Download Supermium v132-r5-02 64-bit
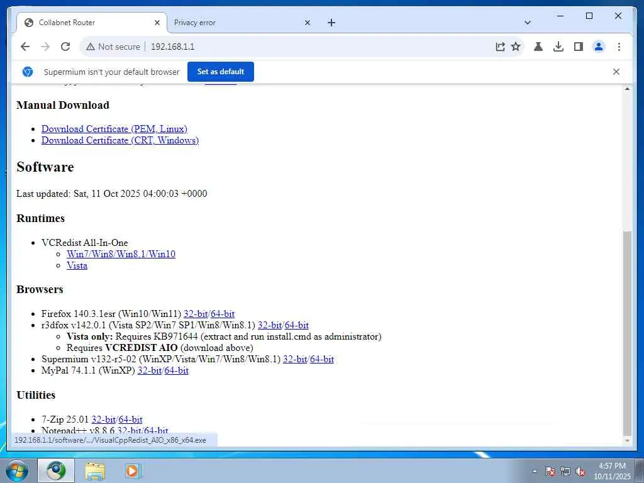644x483 pixels. pos(322,359)
